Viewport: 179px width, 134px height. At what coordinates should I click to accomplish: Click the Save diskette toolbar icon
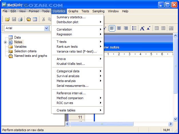pyautogui.click(x=14, y=19)
